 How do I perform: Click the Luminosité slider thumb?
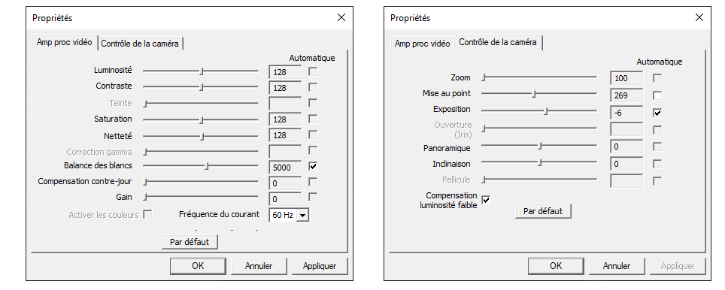(x=202, y=71)
